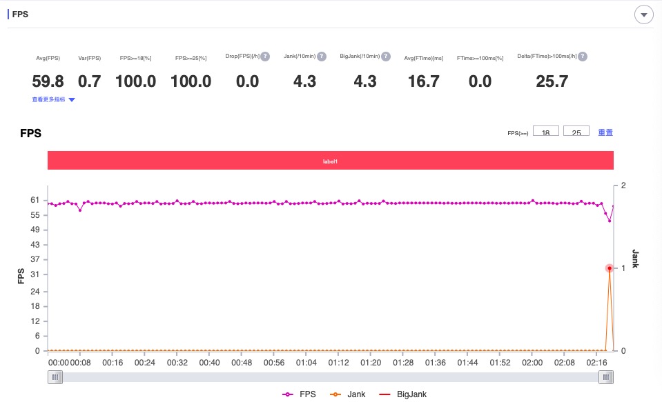Click the right handle of the time range slider
Image resolution: width=662 pixels, height=402 pixels.
point(606,376)
